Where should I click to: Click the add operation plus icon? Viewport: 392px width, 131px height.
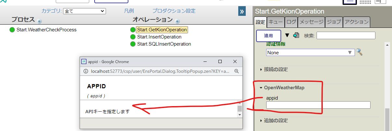point(177,22)
